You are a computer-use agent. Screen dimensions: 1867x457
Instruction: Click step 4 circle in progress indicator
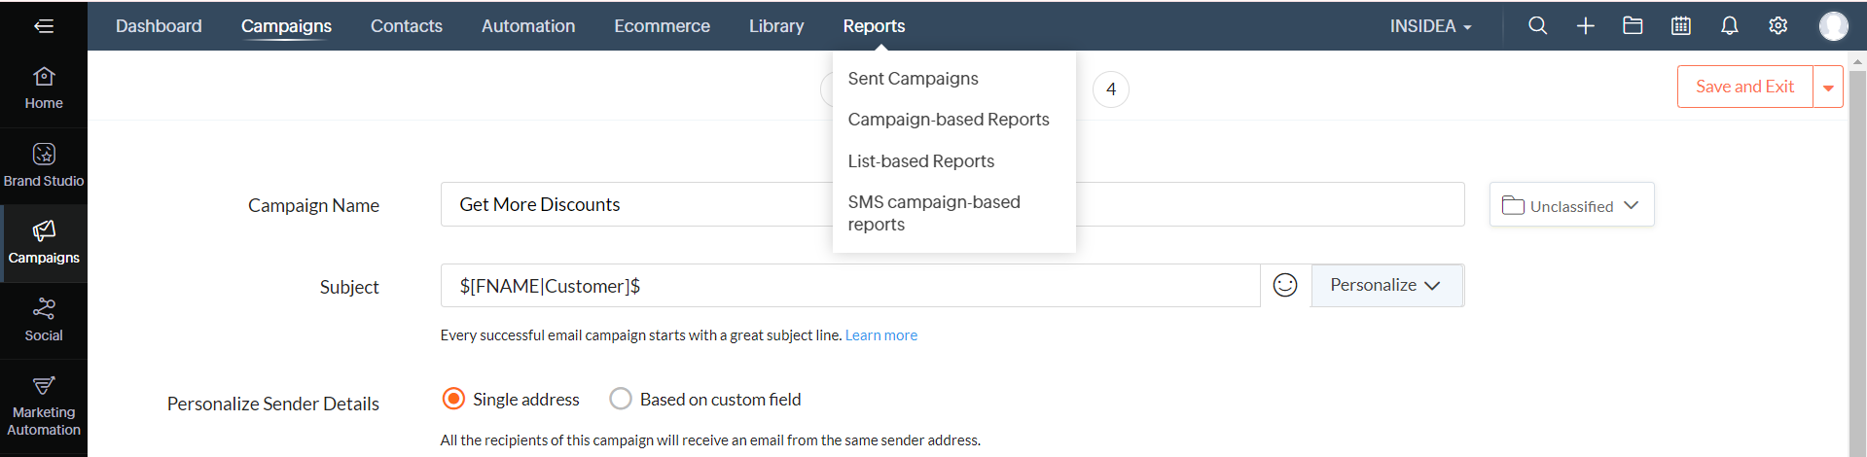coord(1111,89)
